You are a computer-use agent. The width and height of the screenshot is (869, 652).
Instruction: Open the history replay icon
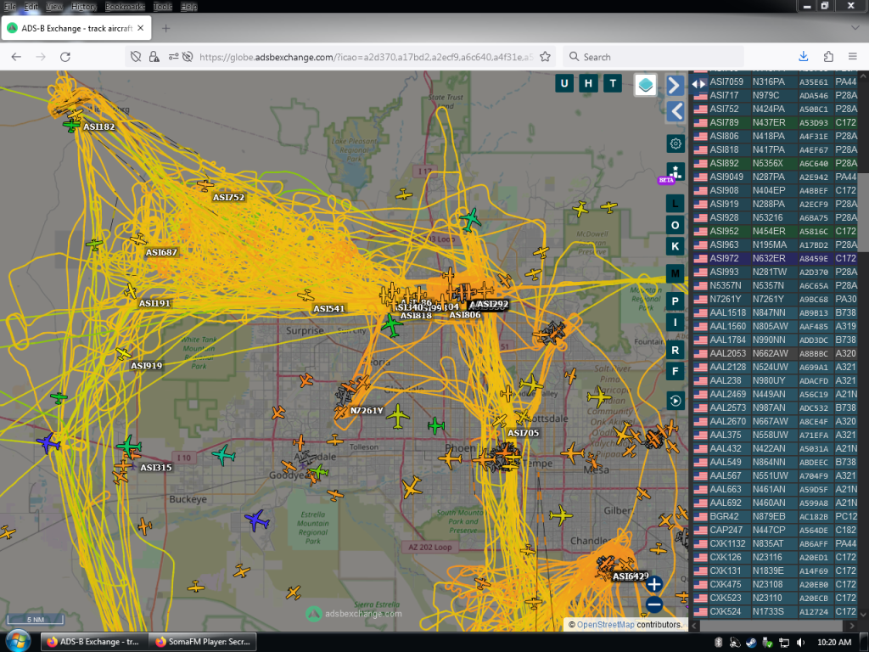pyautogui.click(x=675, y=401)
